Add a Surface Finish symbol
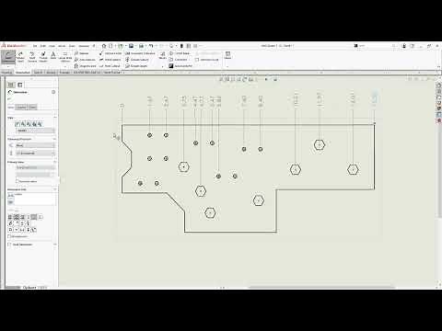 [110, 53]
